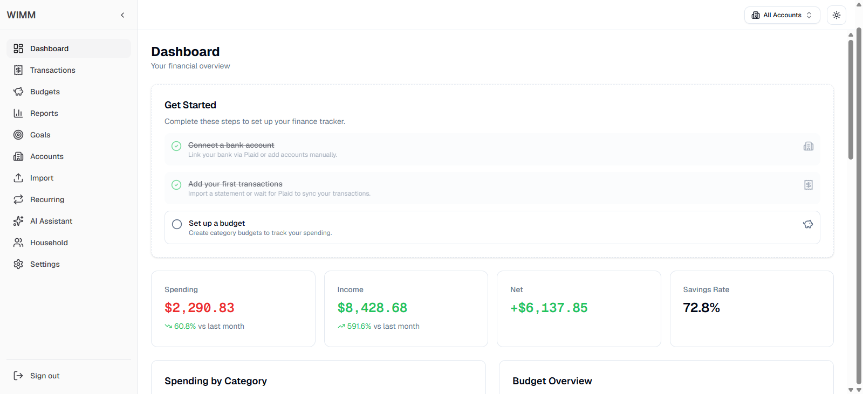Click 'Create category budgets to track your spending'
863x394 pixels.
pyautogui.click(x=261, y=233)
